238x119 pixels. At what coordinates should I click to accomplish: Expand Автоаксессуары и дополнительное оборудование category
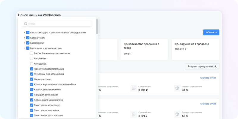point(24,32)
